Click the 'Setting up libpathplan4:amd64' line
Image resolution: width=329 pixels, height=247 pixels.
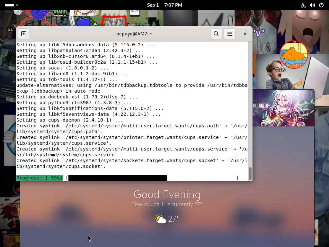(x=80, y=50)
